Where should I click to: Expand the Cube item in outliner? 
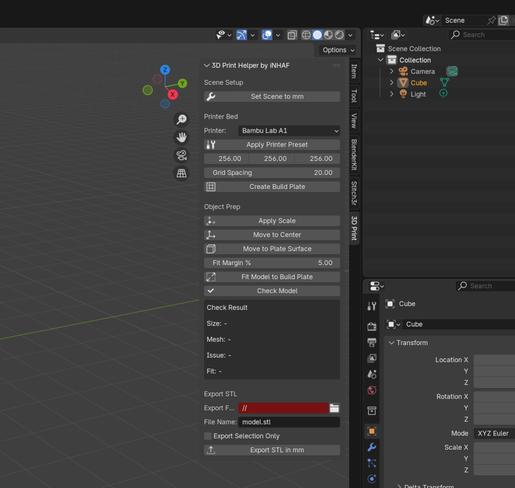point(391,83)
